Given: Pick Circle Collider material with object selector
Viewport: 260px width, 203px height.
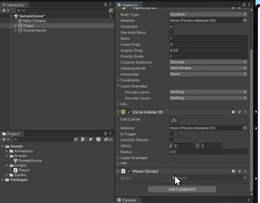Looking at the screenshot, I should [x=245, y=128].
